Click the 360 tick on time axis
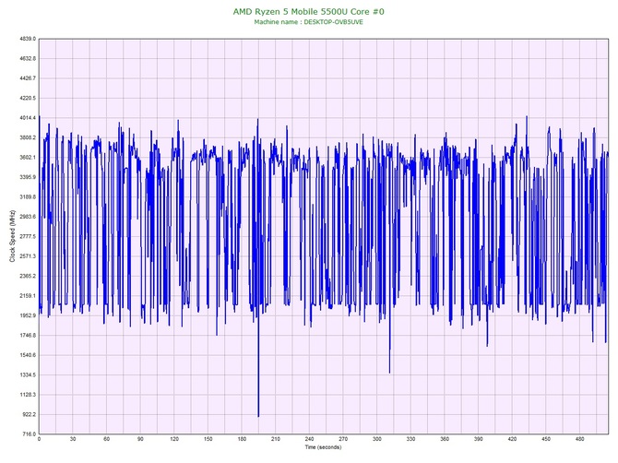The width and height of the screenshot is (618, 463). pyautogui.click(x=445, y=439)
